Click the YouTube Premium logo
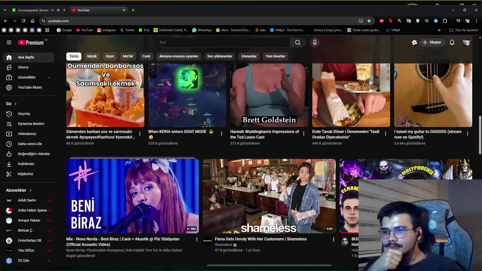This screenshot has width=482, height=271. point(31,43)
